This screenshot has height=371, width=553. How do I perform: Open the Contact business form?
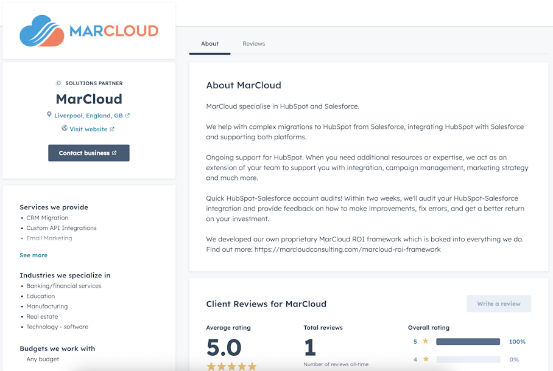(88, 153)
